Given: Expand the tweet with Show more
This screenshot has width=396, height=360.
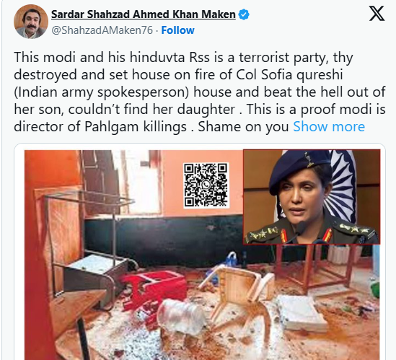Looking at the screenshot, I should [x=329, y=126].
